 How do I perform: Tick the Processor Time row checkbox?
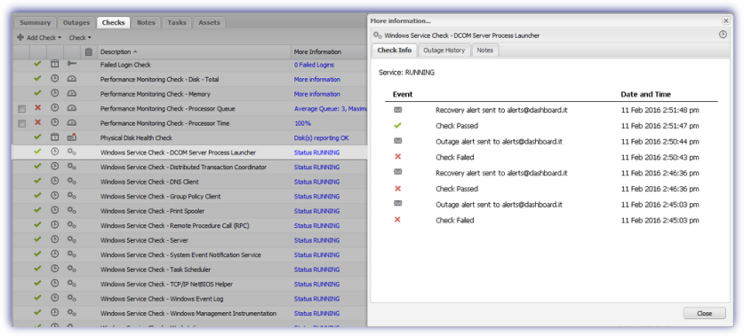coord(22,124)
